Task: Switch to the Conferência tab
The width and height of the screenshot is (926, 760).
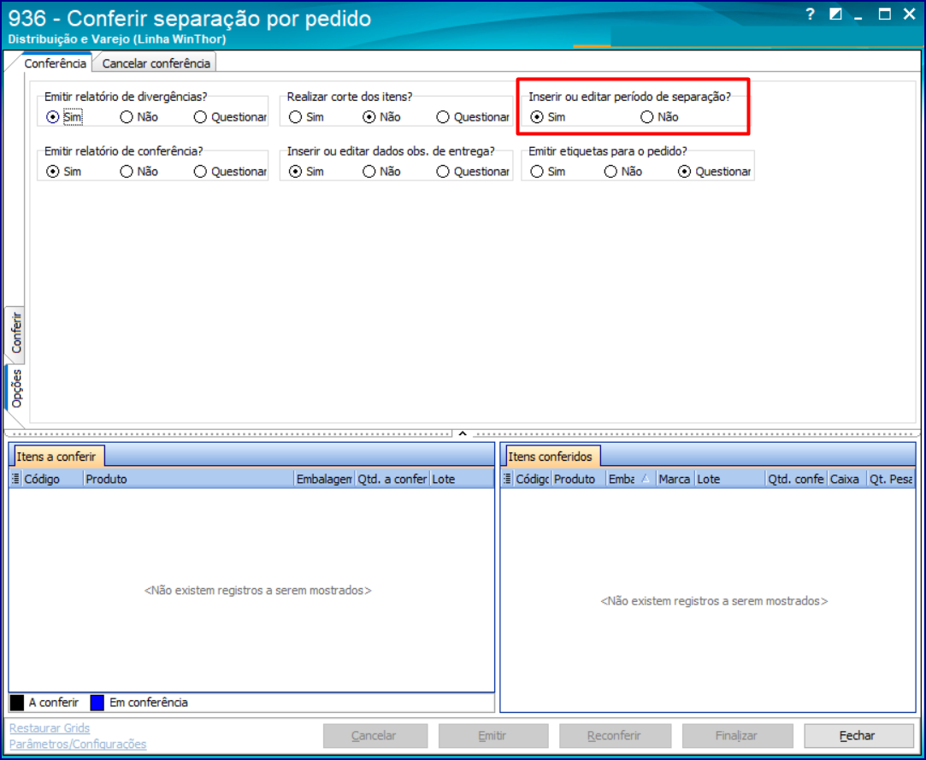Action: pyautogui.click(x=56, y=63)
